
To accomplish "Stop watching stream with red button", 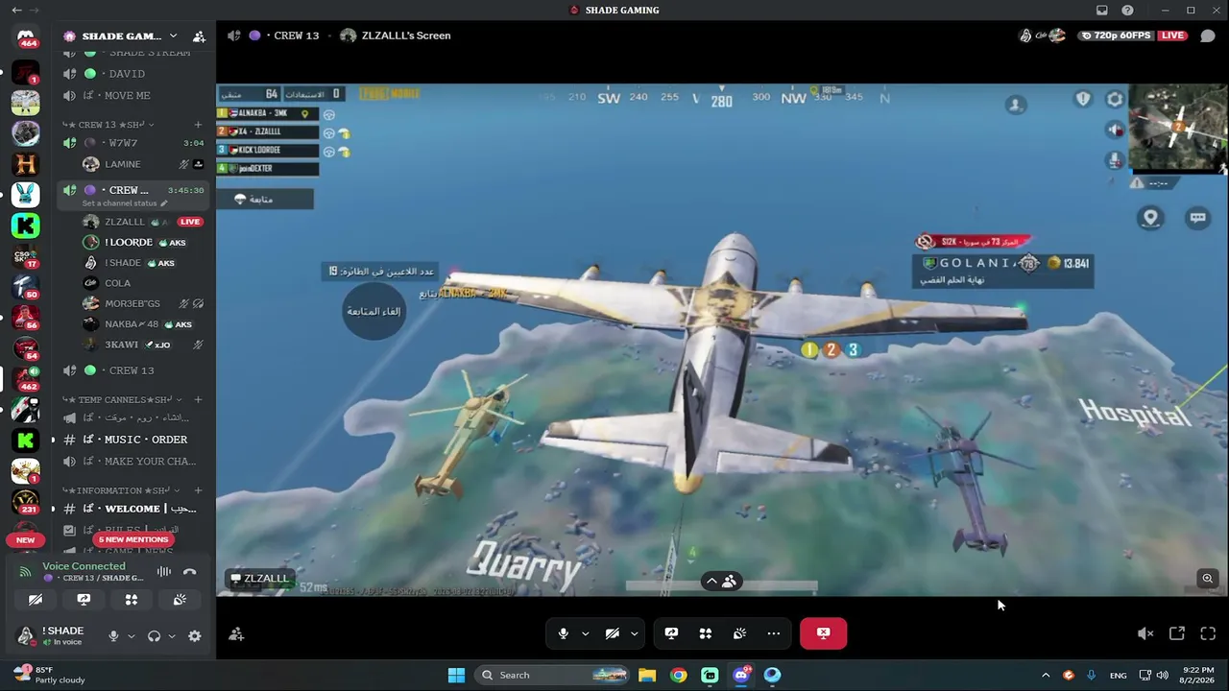I will (x=823, y=633).
